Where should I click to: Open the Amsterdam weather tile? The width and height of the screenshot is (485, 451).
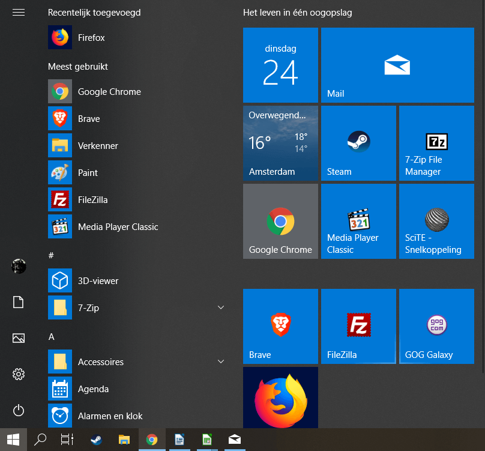(280, 144)
